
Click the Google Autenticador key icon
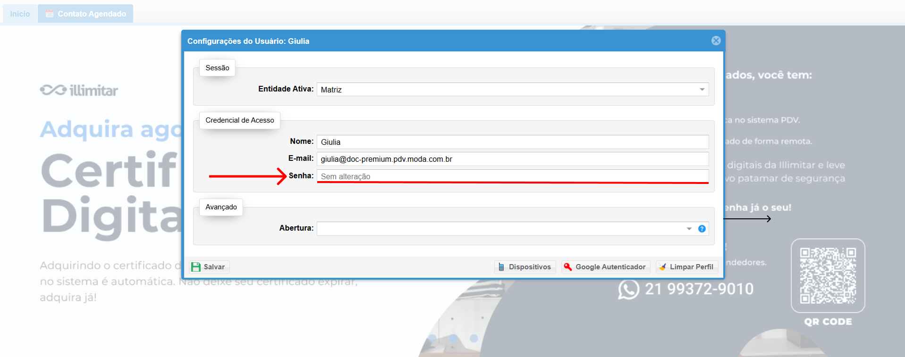pos(568,267)
